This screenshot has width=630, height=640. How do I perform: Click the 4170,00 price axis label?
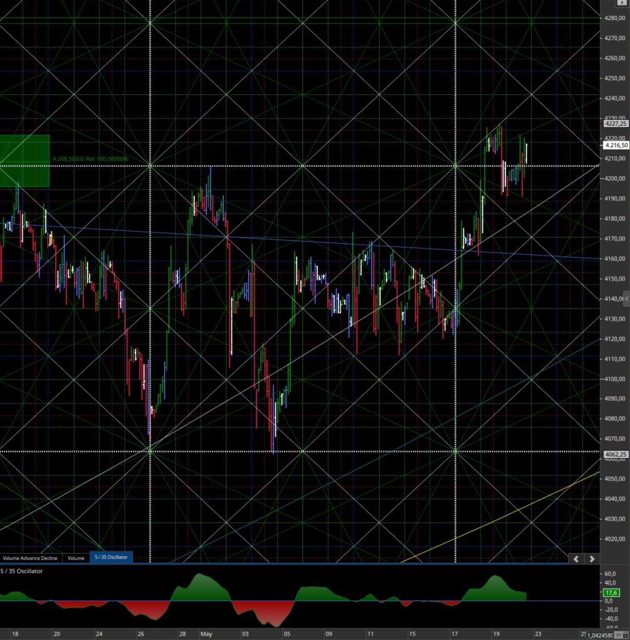(x=615, y=238)
